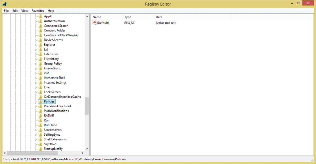Click the Explorer folder icon

tap(40, 45)
